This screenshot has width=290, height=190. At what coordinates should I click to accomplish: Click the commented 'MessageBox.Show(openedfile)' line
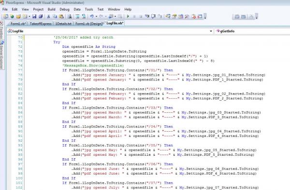coord(93,66)
